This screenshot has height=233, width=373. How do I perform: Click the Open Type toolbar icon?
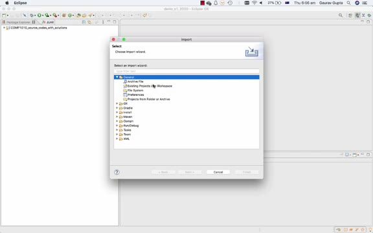[78, 16]
